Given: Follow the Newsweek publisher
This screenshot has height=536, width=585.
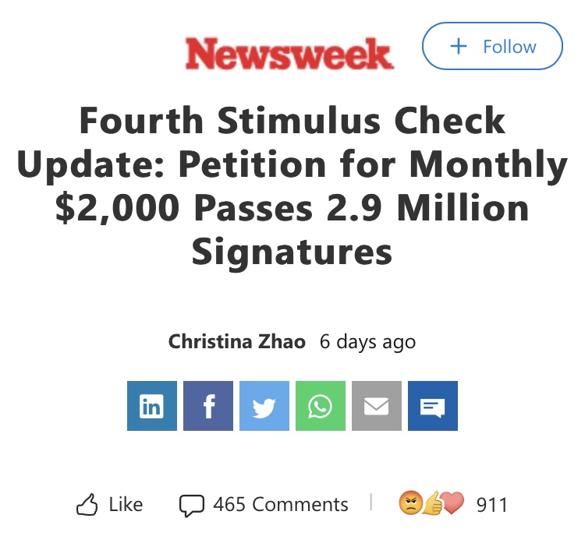Looking at the screenshot, I should [x=492, y=47].
